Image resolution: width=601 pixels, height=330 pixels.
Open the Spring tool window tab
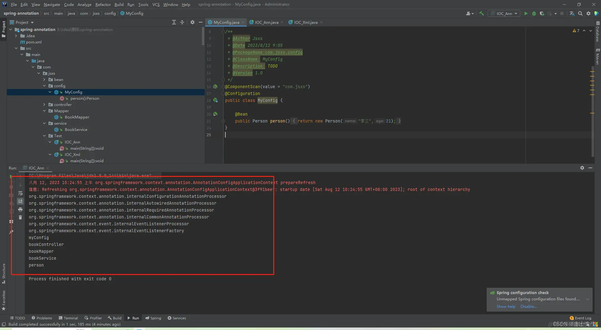(153, 318)
